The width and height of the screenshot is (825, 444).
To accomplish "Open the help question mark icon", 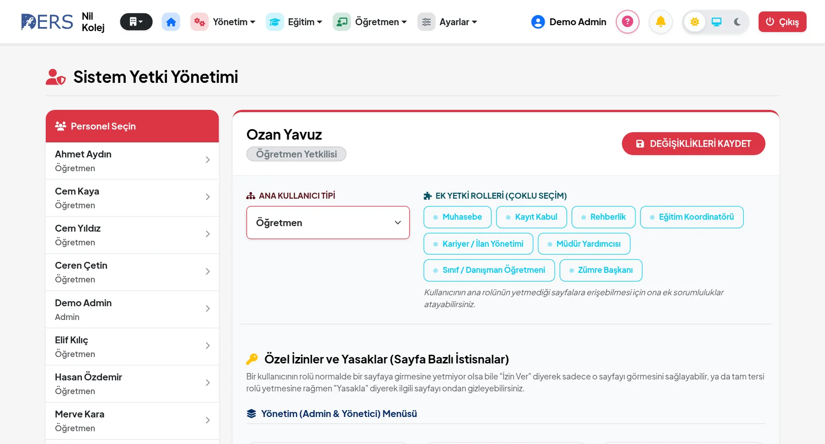I will (627, 22).
